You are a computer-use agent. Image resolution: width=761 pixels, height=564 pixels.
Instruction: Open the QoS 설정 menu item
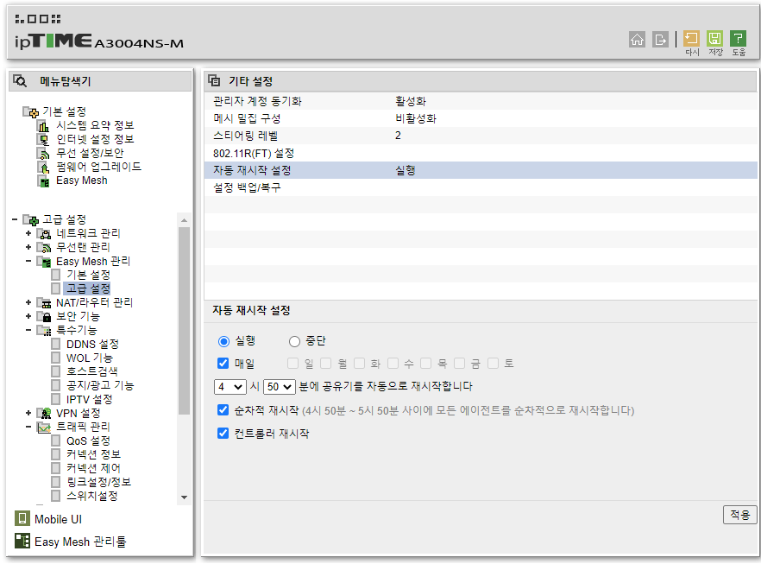tap(88, 441)
